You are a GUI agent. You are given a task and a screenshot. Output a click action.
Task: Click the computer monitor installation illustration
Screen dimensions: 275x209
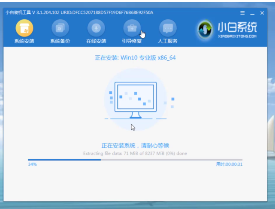point(136,99)
